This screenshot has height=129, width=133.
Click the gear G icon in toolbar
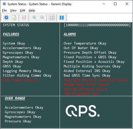coord(6,18)
